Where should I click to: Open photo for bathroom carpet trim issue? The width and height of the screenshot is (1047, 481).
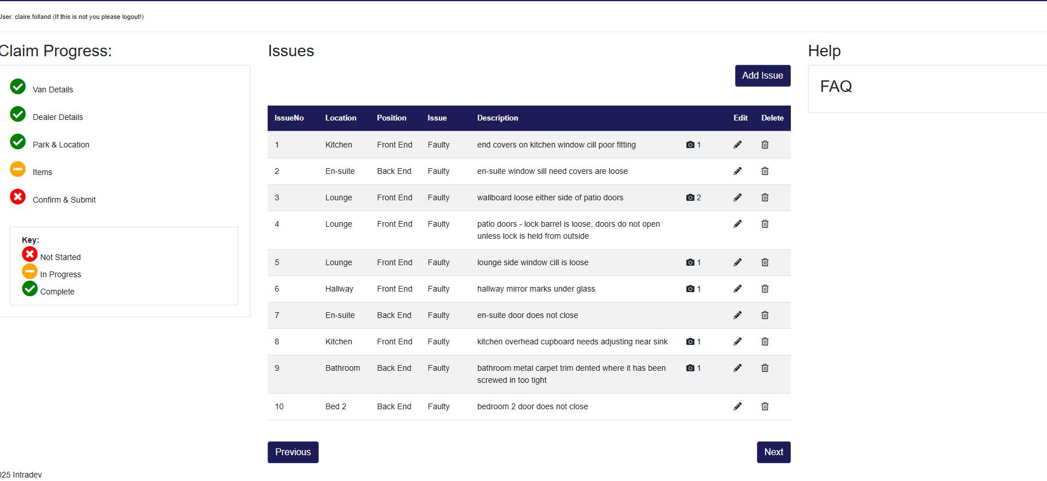click(693, 368)
